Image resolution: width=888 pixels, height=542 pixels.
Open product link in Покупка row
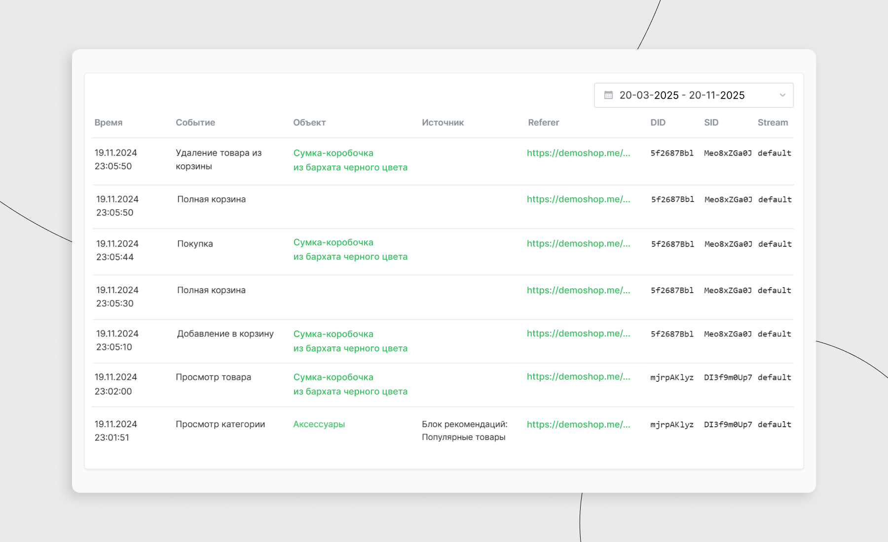click(x=350, y=249)
